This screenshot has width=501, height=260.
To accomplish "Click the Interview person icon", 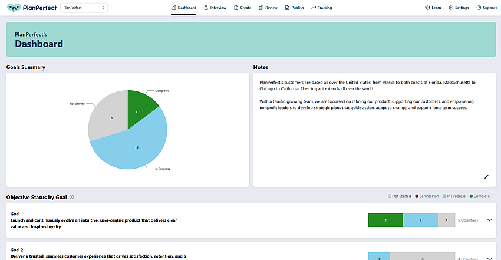I will (206, 8).
